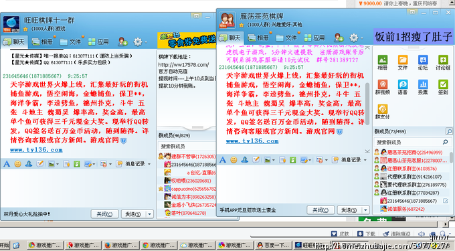Image resolution: width=455 pixels, height=251 pixels.
Task: Open 百度一下 taskbar window
Action: (x=274, y=245)
